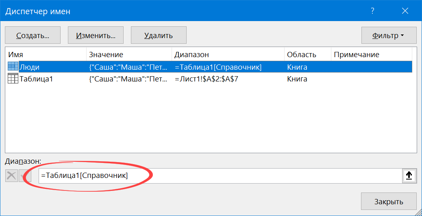
Task: Click the =Таблица1[Справочник] range cell
Action: (x=218, y=67)
